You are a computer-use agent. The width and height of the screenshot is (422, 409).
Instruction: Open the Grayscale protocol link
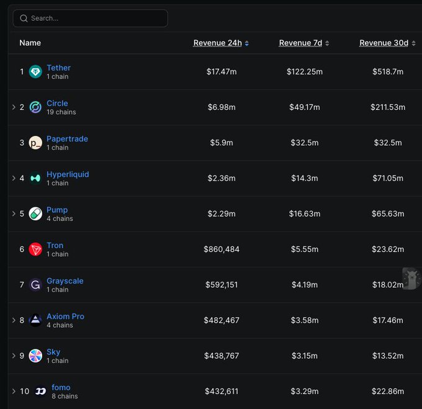click(x=65, y=281)
